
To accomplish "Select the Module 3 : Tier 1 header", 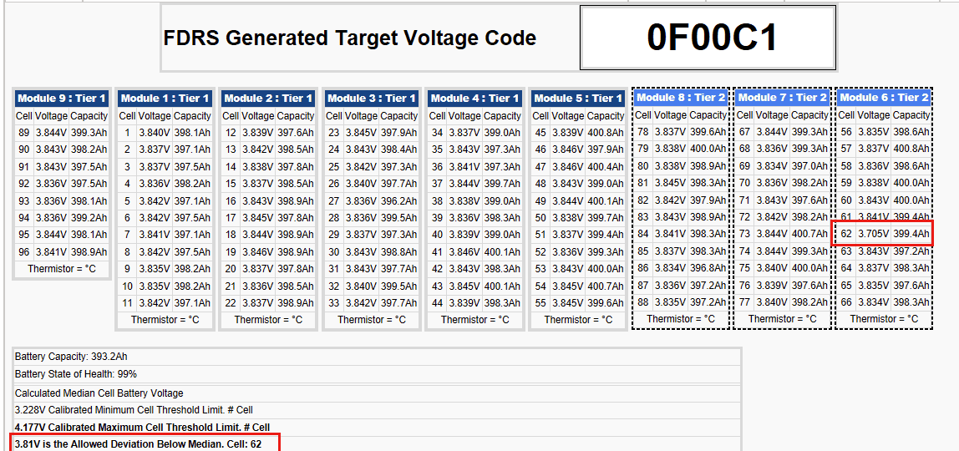I will tap(372, 99).
